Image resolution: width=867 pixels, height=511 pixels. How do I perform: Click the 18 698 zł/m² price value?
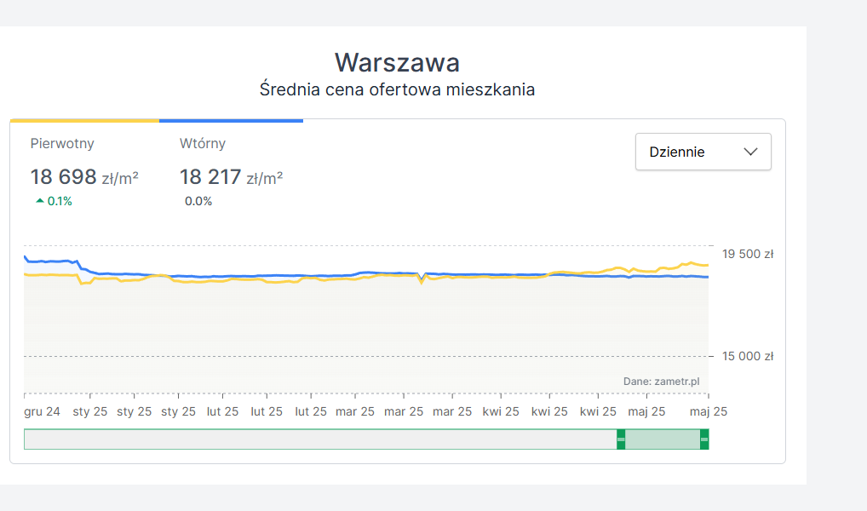coord(83,177)
